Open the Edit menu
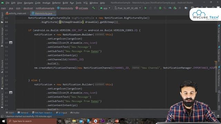 pyautogui.click(x=13, y=3)
